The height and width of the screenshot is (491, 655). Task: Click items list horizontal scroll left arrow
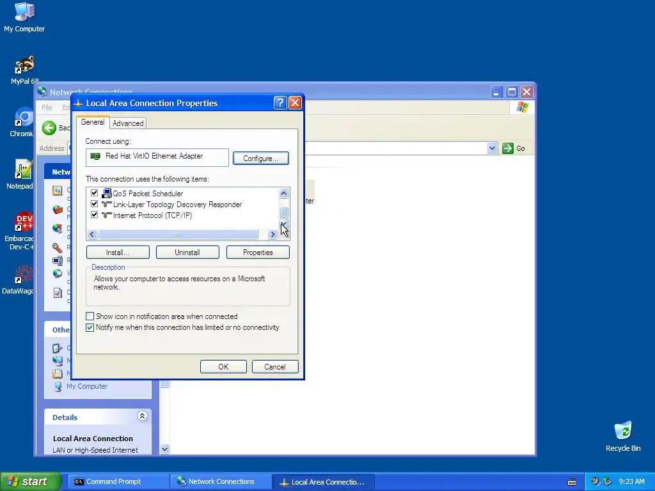coord(92,234)
